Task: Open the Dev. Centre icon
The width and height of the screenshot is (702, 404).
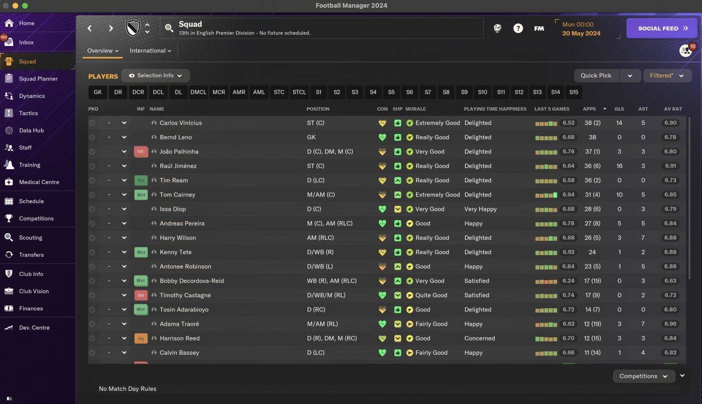Action: click(x=9, y=328)
